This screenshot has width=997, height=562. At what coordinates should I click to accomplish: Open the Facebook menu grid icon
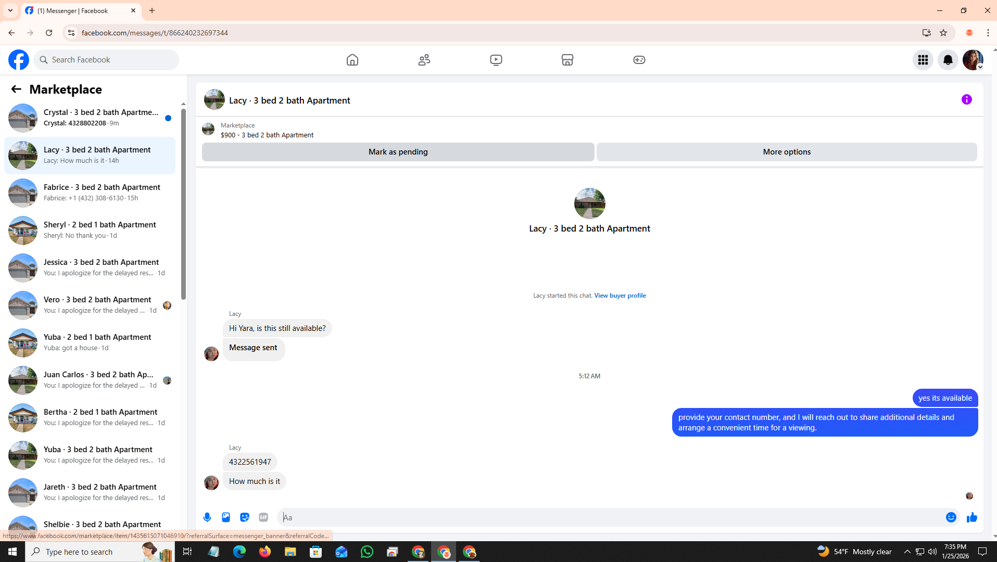click(923, 60)
